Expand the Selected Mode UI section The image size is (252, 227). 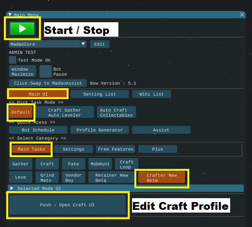click(x=12, y=188)
